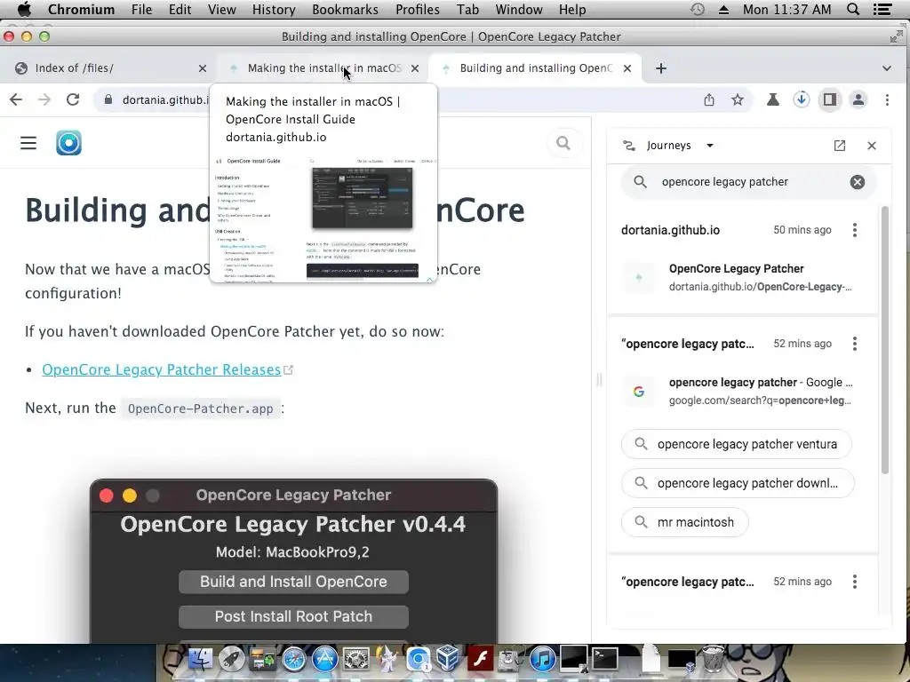This screenshot has width=910, height=682.
Task: Click the address bar URL dortania.github.io
Action: point(165,99)
